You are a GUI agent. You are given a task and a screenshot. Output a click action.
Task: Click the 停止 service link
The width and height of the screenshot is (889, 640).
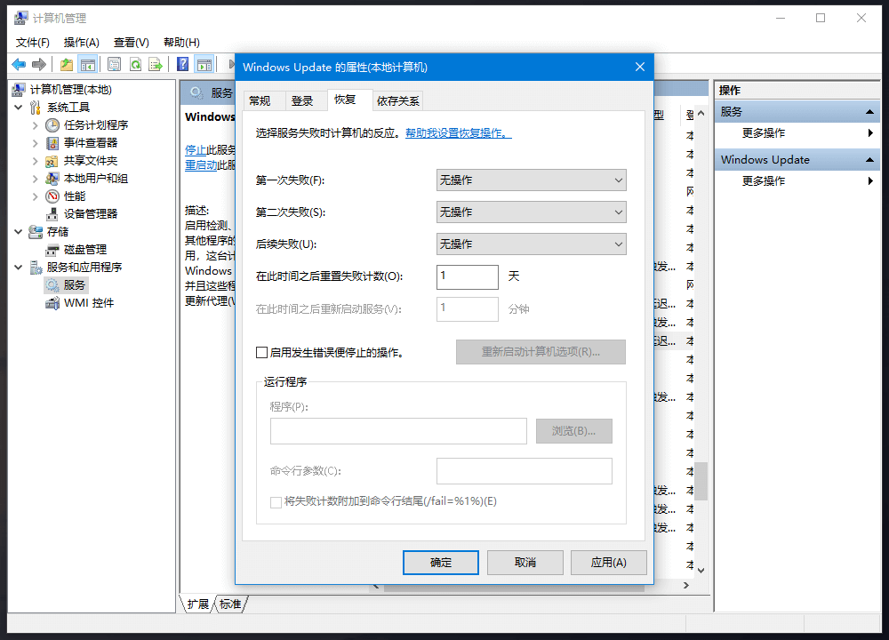pos(196,149)
